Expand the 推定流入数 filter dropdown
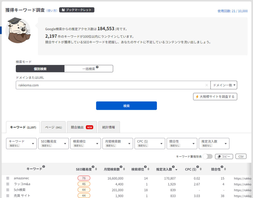The image size is (253, 198). point(214,143)
